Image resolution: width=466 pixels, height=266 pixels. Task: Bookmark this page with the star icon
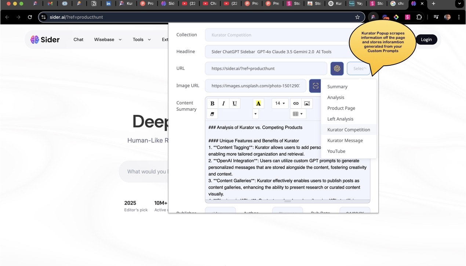[x=357, y=17]
